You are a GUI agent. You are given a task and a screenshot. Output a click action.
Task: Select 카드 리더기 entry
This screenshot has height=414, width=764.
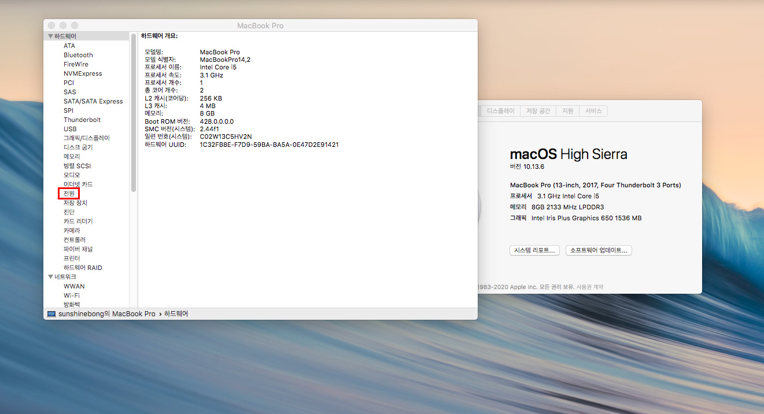coord(78,221)
